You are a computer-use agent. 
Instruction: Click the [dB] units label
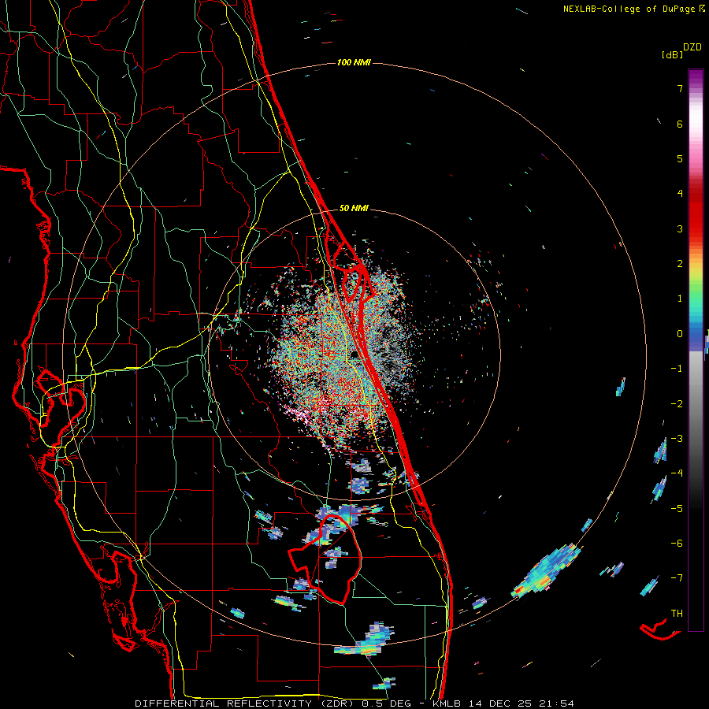point(673,54)
